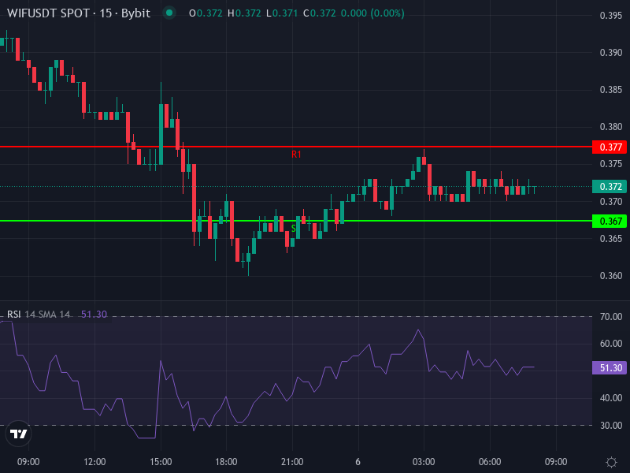The image size is (630, 473).
Task: Click the TradingView logo watermark
Action: tap(17, 434)
